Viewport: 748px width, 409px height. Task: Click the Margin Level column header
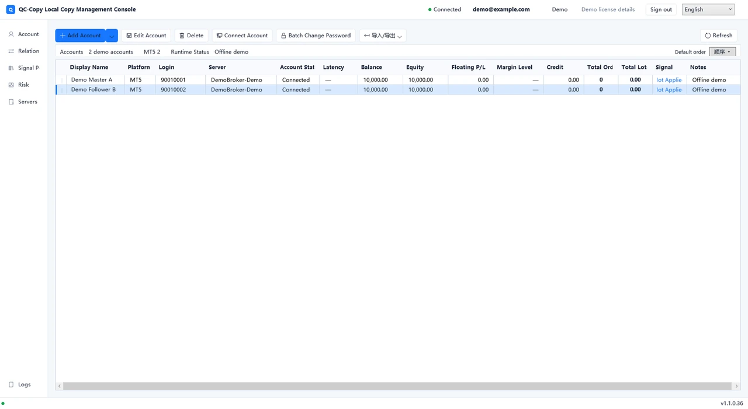[514, 67]
